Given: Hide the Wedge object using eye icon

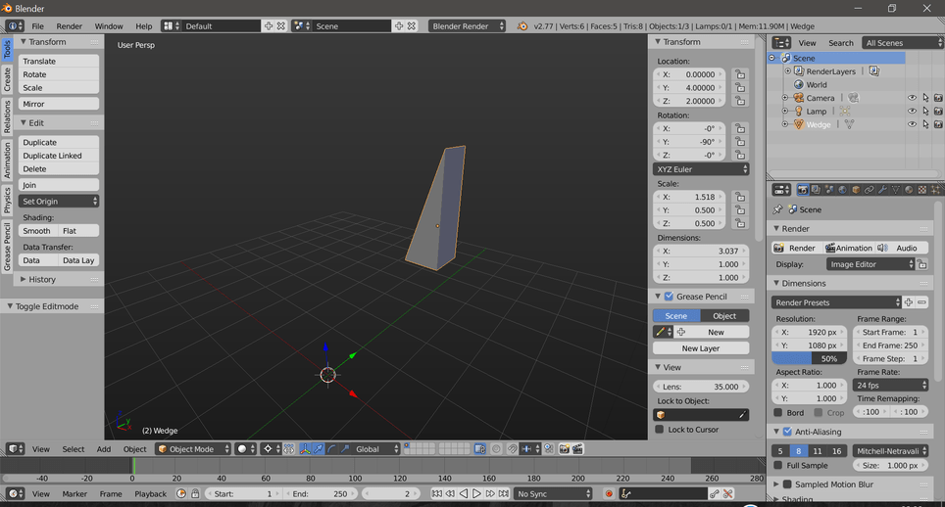Looking at the screenshot, I should pos(912,124).
